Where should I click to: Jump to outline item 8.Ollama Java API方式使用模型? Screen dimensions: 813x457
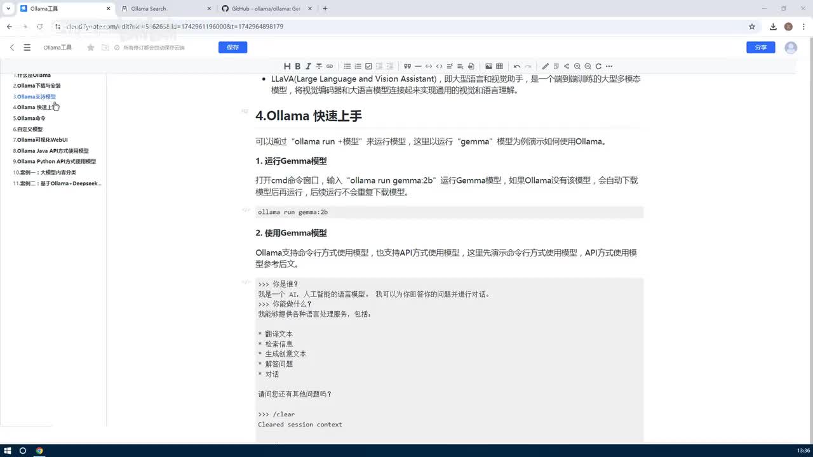pyautogui.click(x=51, y=151)
